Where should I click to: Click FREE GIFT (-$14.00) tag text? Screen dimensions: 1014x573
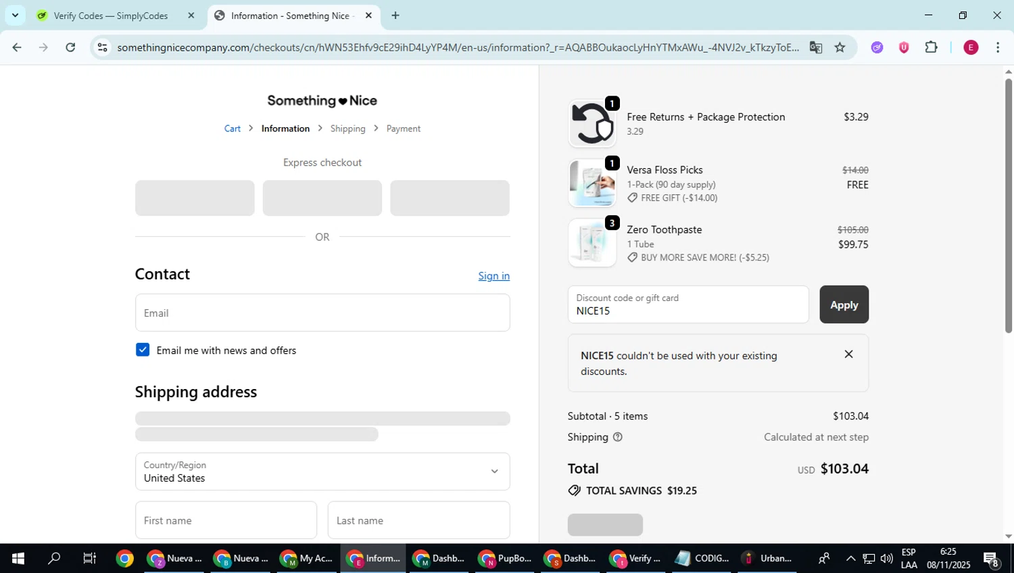679,198
